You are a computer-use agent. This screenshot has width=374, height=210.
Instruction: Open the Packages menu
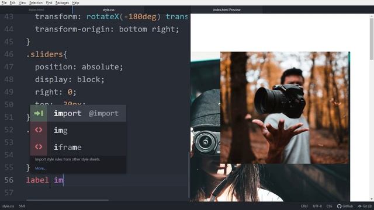(x=62, y=3)
